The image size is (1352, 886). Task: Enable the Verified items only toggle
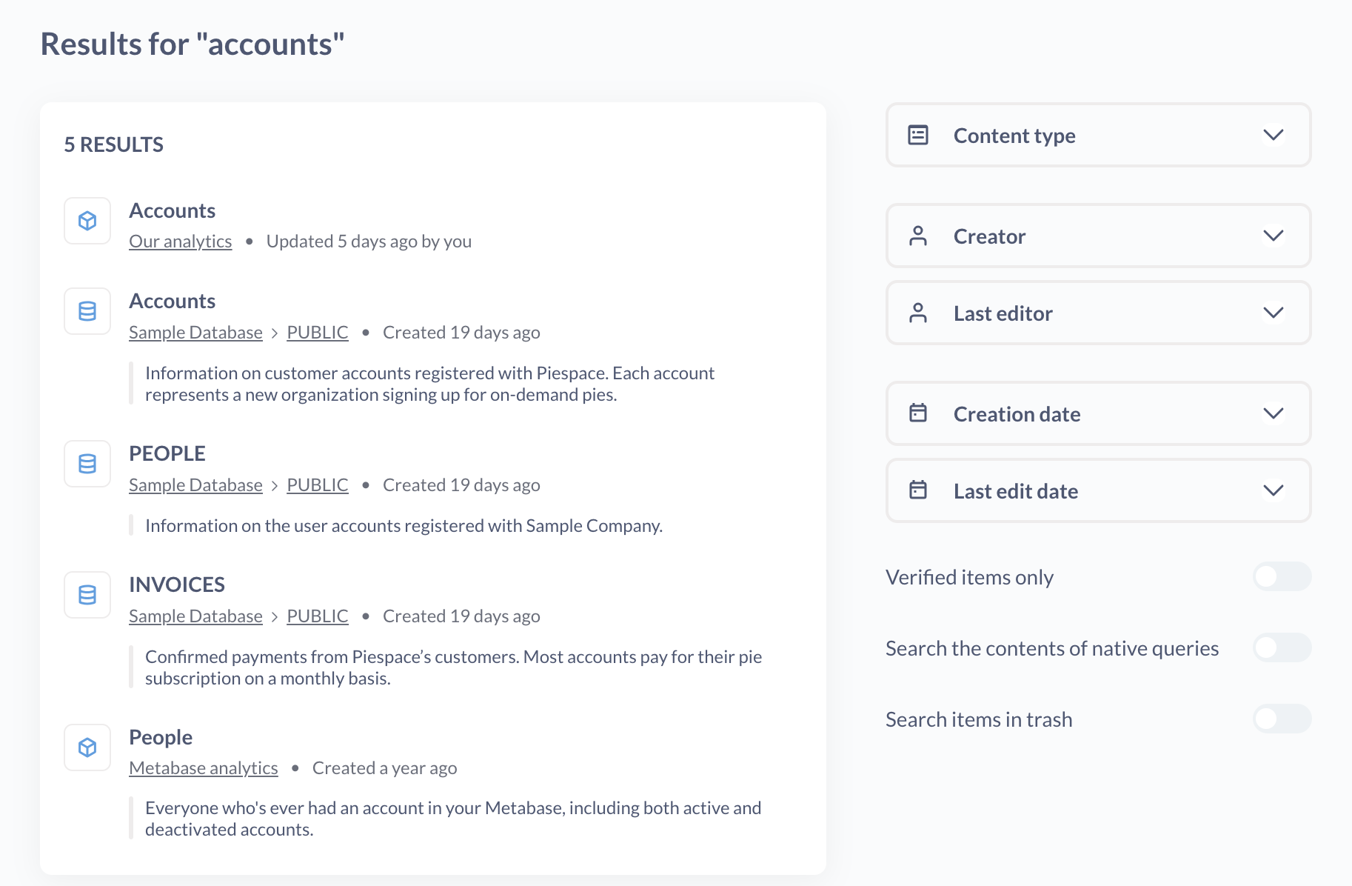(x=1282, y=576)
